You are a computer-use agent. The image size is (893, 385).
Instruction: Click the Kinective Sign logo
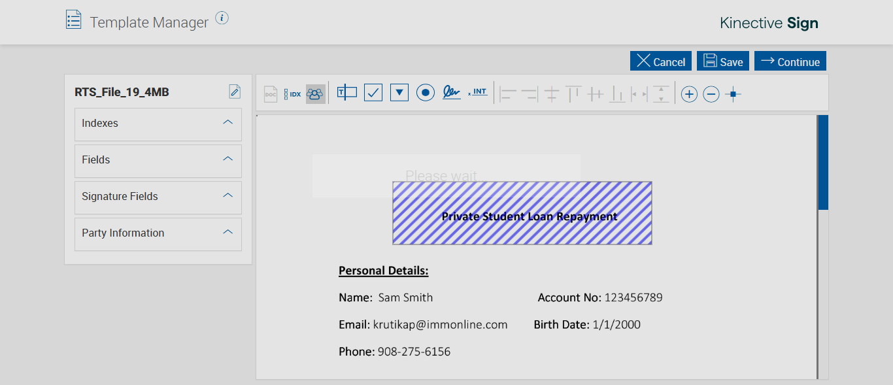point(769,23)
